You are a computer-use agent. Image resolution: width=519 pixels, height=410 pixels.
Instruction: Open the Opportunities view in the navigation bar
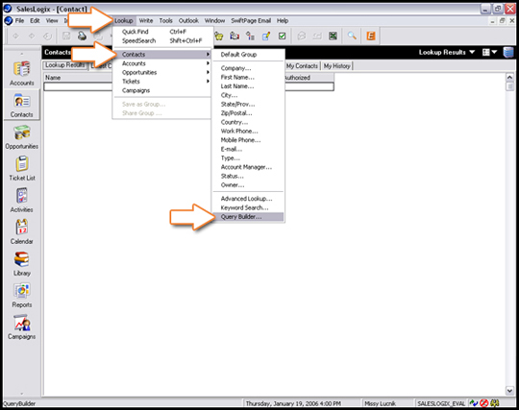tap(22, 137)
